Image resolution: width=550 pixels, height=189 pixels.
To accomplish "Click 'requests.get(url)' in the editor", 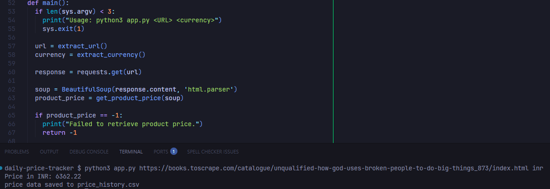I will pyautogui.click(x=109, y=72).
